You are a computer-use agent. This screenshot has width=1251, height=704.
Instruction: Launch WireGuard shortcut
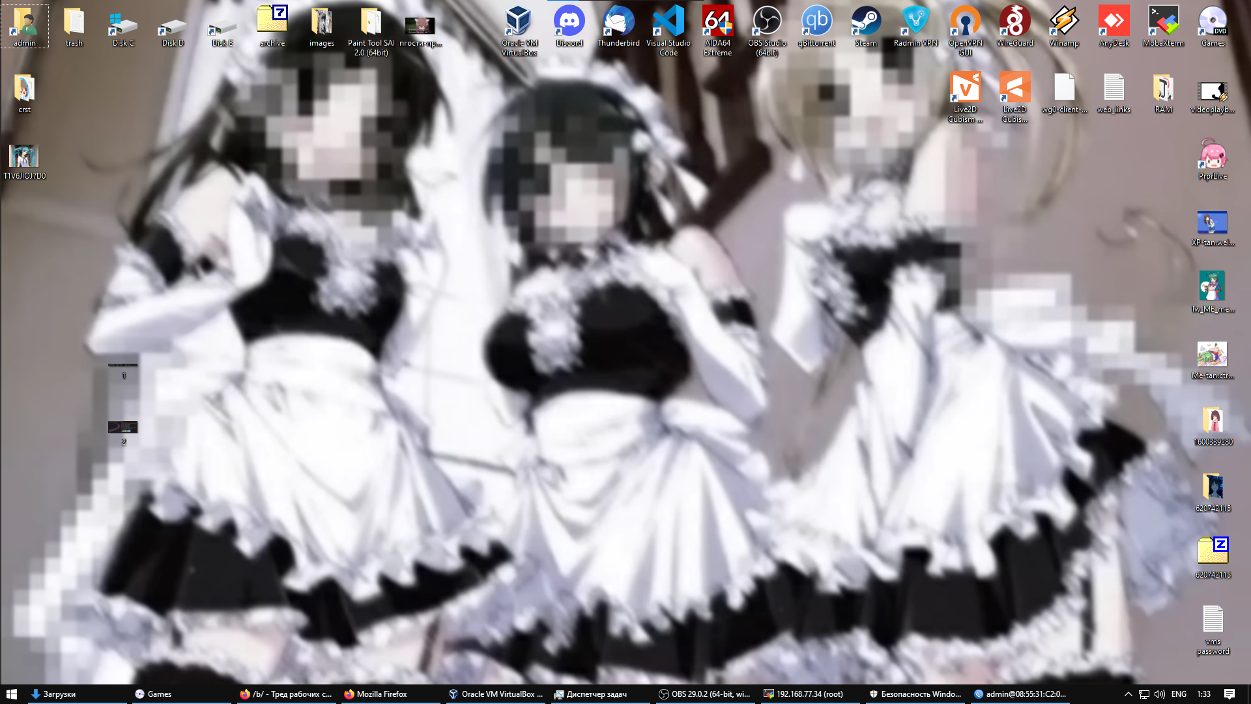coord(1015,26)
